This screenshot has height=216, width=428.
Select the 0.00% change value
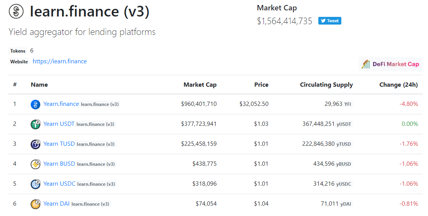[x=410, y=124]
